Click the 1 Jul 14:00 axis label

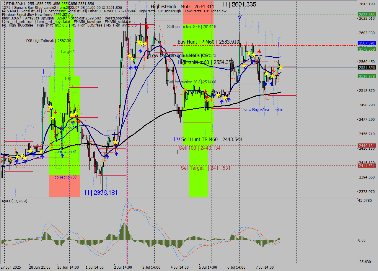(x=95, y=267)
